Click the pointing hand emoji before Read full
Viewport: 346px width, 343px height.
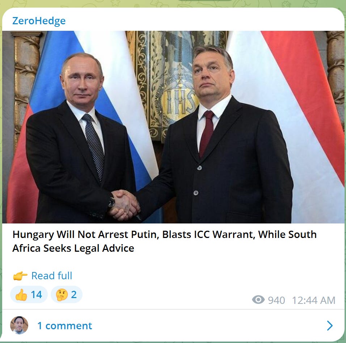click(x=20, y=276)
